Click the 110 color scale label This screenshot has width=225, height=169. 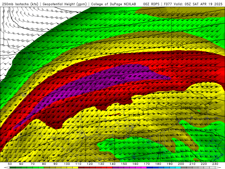pos(78,164)
